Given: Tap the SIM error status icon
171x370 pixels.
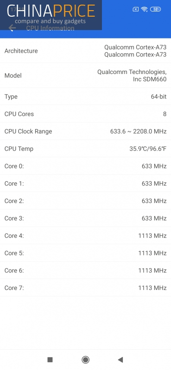Looking at the screenshot, I should (135, 9).
